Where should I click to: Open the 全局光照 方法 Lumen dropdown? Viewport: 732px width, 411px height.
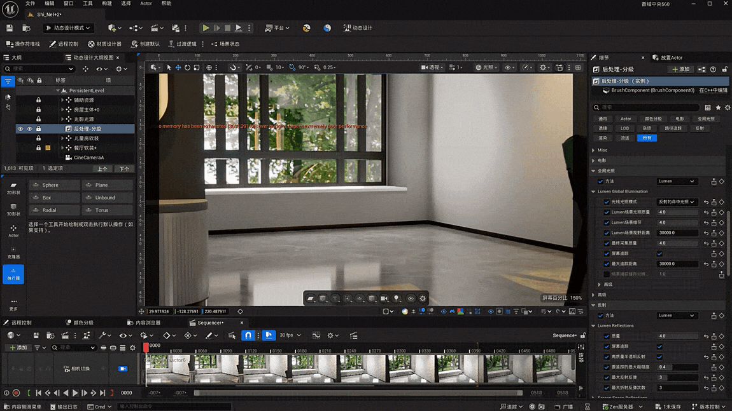click(677, 181)
